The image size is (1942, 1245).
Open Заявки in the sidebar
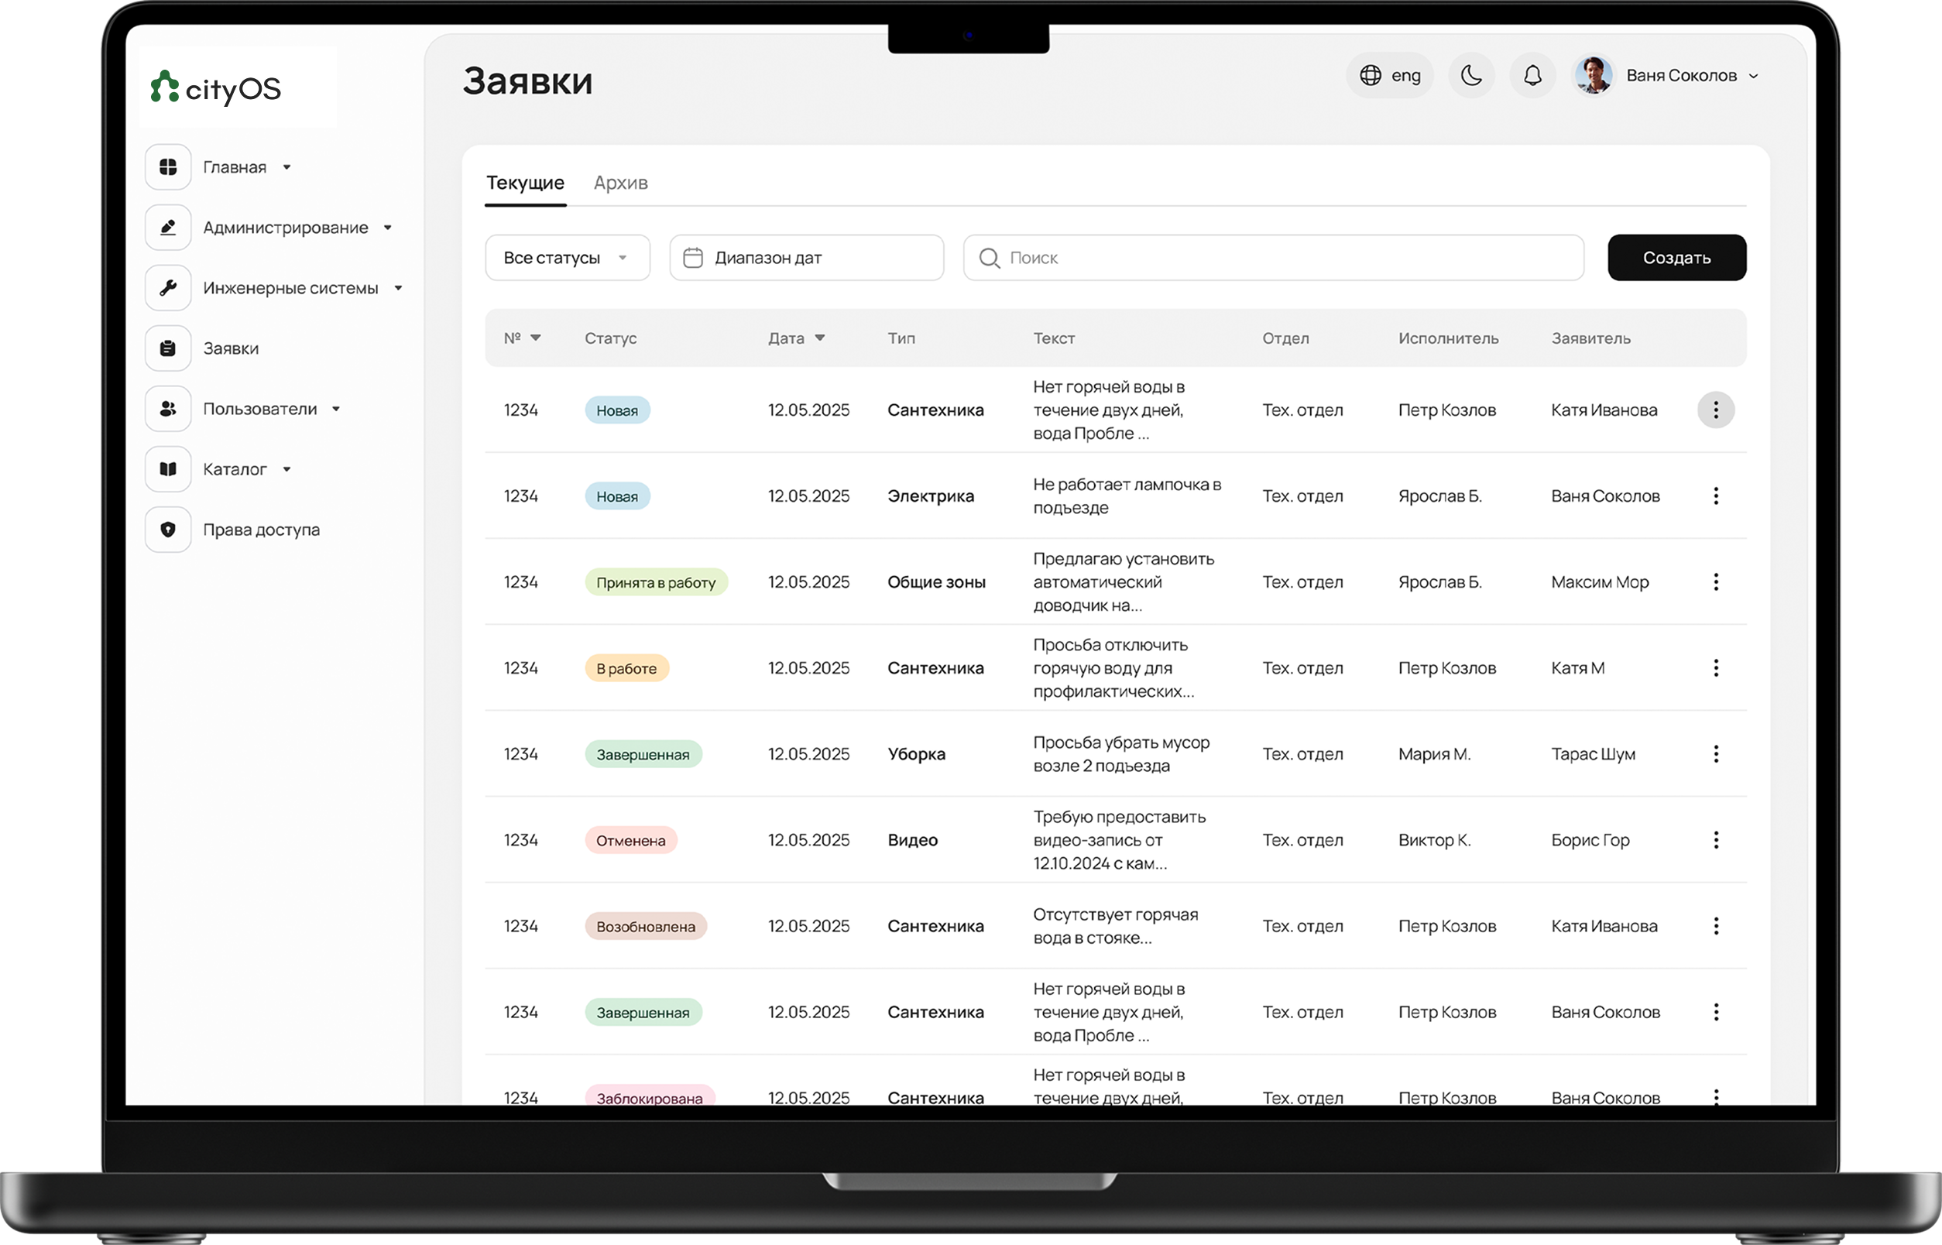point(232,348)
